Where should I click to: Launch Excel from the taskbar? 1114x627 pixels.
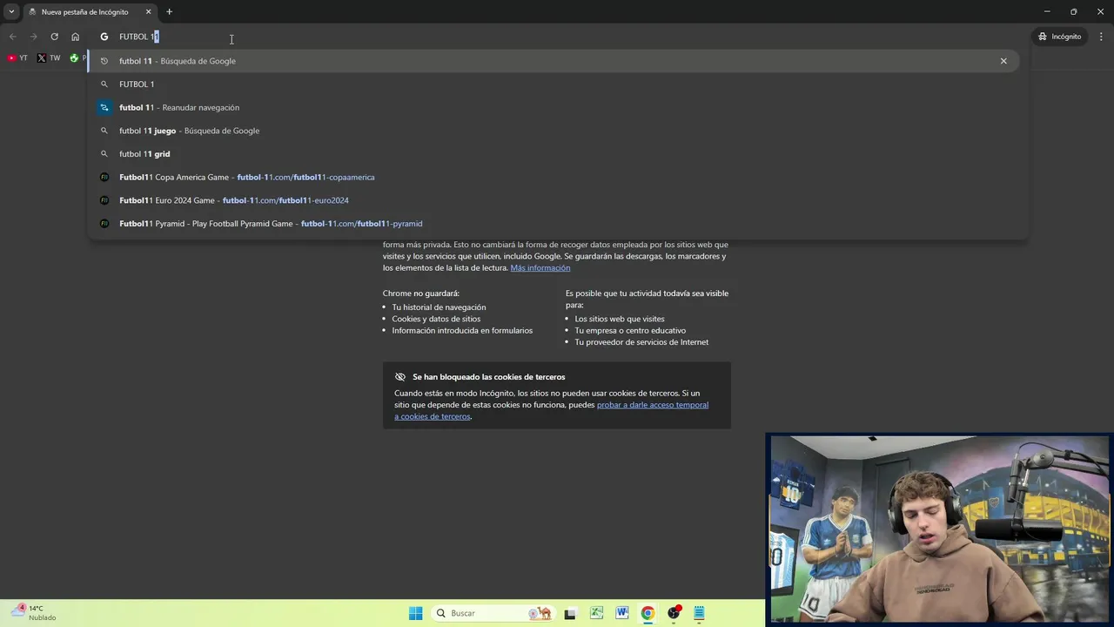pos(596,613)
